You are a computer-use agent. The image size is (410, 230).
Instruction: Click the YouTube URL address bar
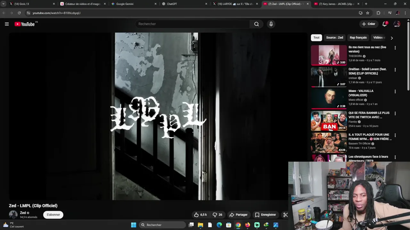pyautogui.click(x=192, y=13)
